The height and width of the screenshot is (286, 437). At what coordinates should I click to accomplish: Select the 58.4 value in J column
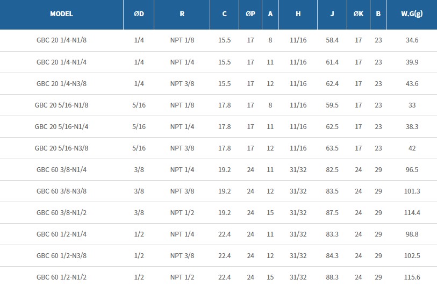click(332, 40)
